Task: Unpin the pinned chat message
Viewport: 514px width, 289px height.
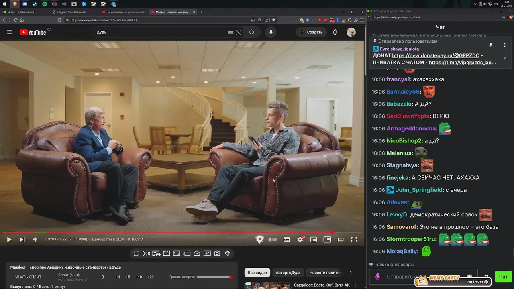Action: (x=491, y=45)
